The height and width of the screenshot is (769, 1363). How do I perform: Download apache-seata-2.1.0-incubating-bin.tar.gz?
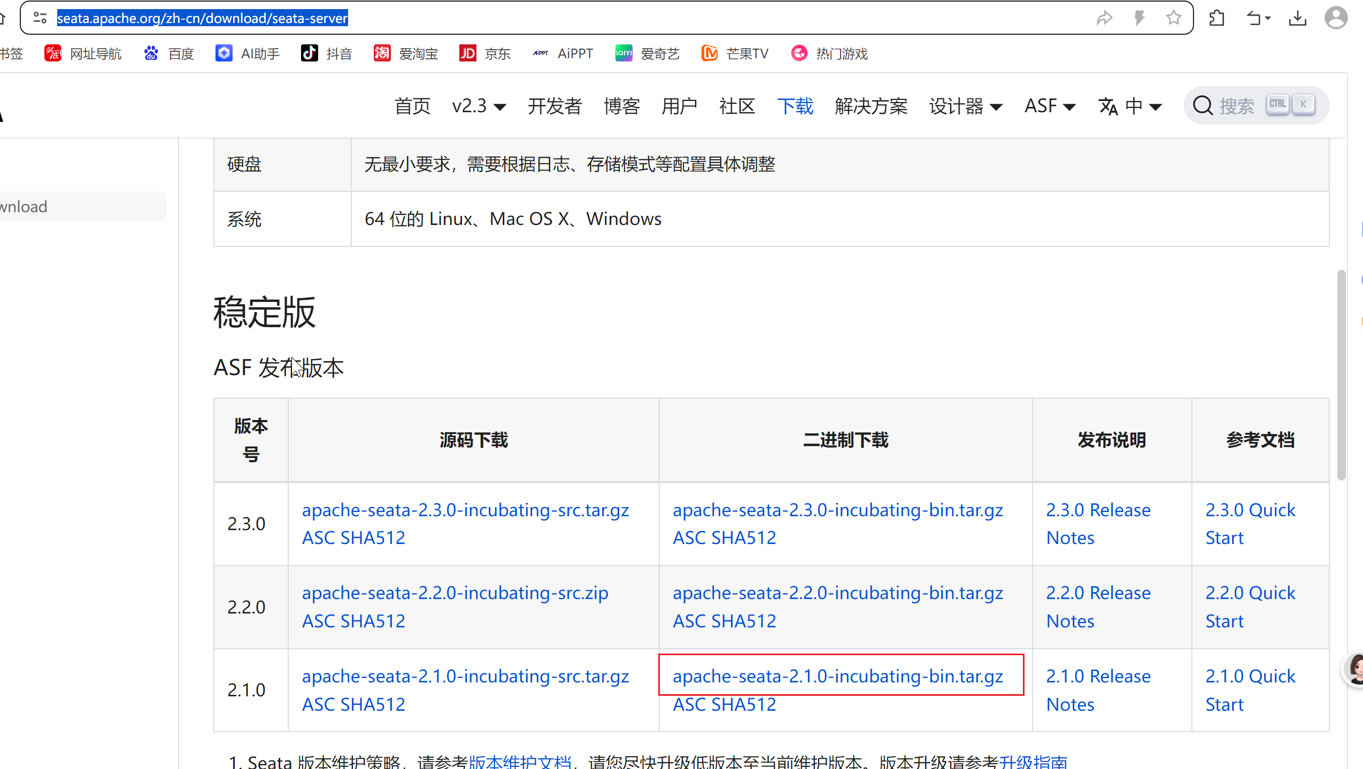click(837, 677)
